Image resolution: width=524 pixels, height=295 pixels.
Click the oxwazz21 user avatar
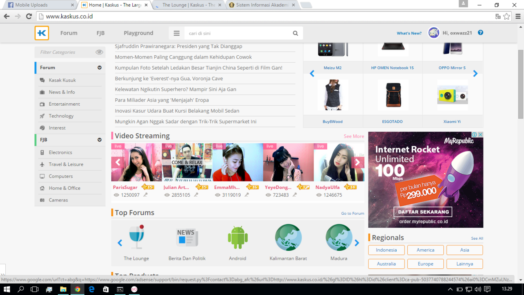(434, 33)
